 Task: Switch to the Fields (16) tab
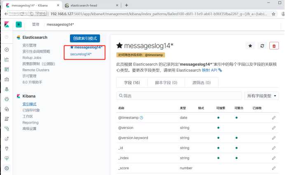[x=132, y=83]
